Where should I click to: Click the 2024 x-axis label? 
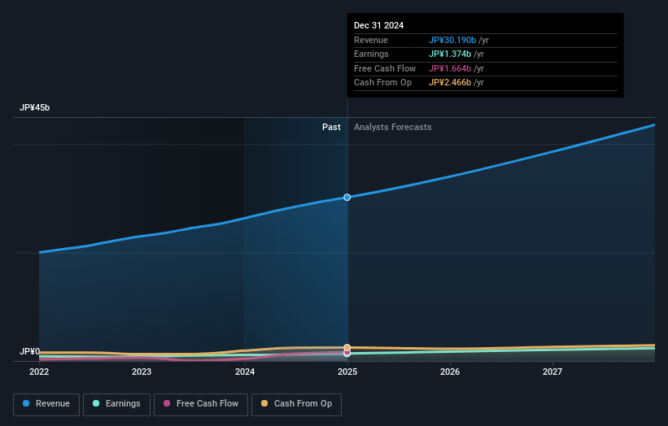point(245,372)
